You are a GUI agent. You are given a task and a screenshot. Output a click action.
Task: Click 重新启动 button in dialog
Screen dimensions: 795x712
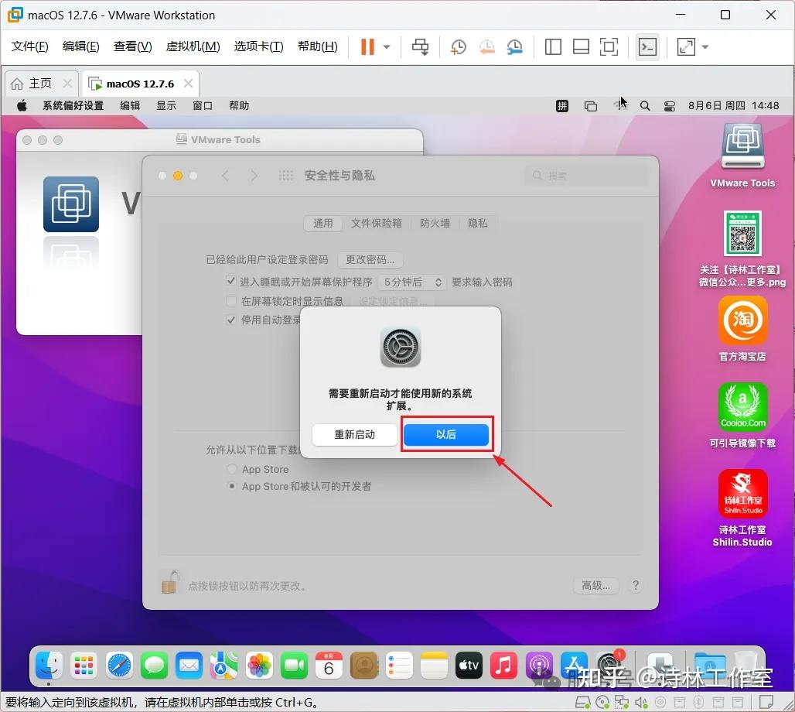(x=355, y=434)
